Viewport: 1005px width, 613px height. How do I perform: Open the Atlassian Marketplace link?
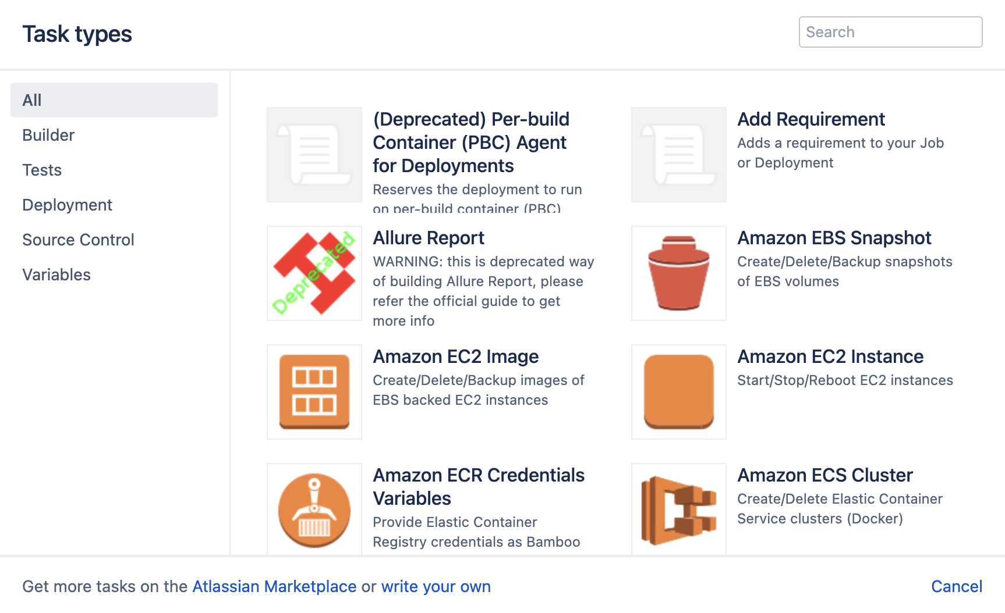(x=274, y=586)
